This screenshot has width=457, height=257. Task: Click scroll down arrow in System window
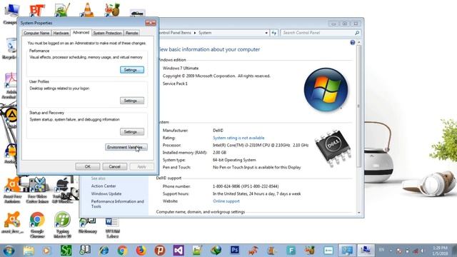(x=358, y=213)
